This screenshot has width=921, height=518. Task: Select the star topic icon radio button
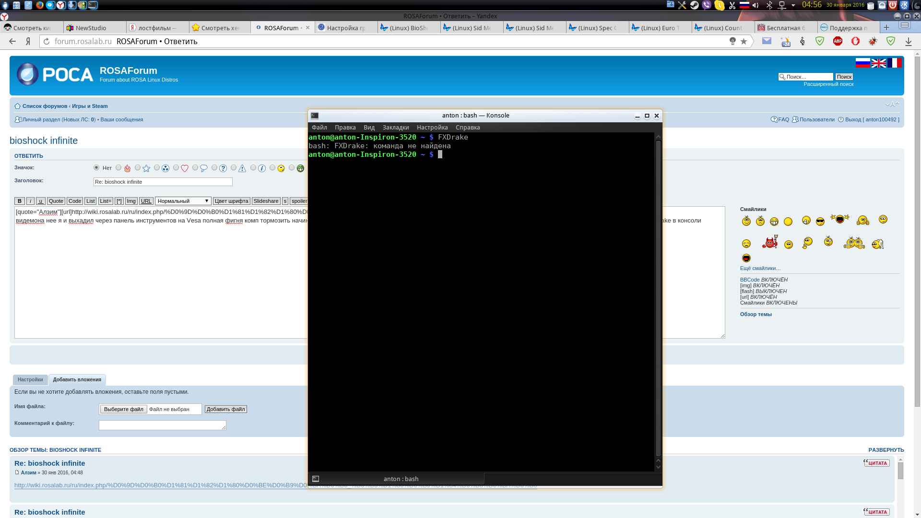point(138,167)
